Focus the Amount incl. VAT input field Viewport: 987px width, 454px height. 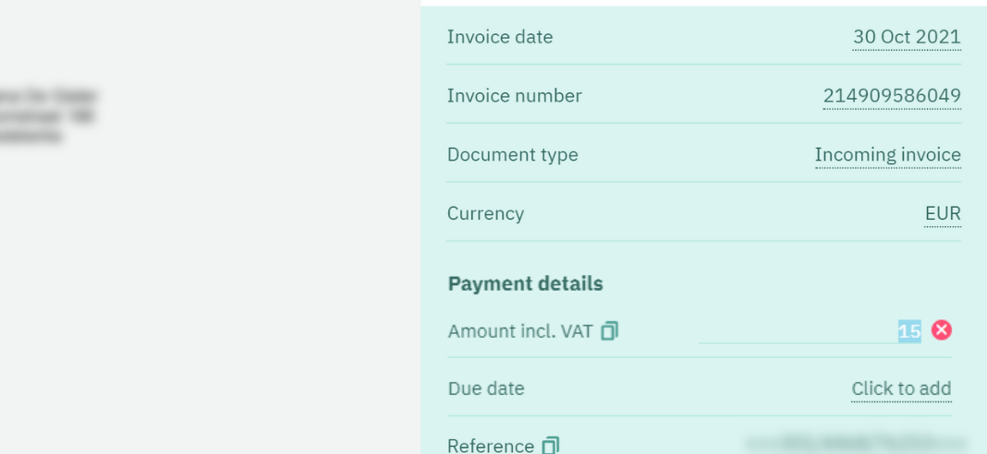point(810,330)
